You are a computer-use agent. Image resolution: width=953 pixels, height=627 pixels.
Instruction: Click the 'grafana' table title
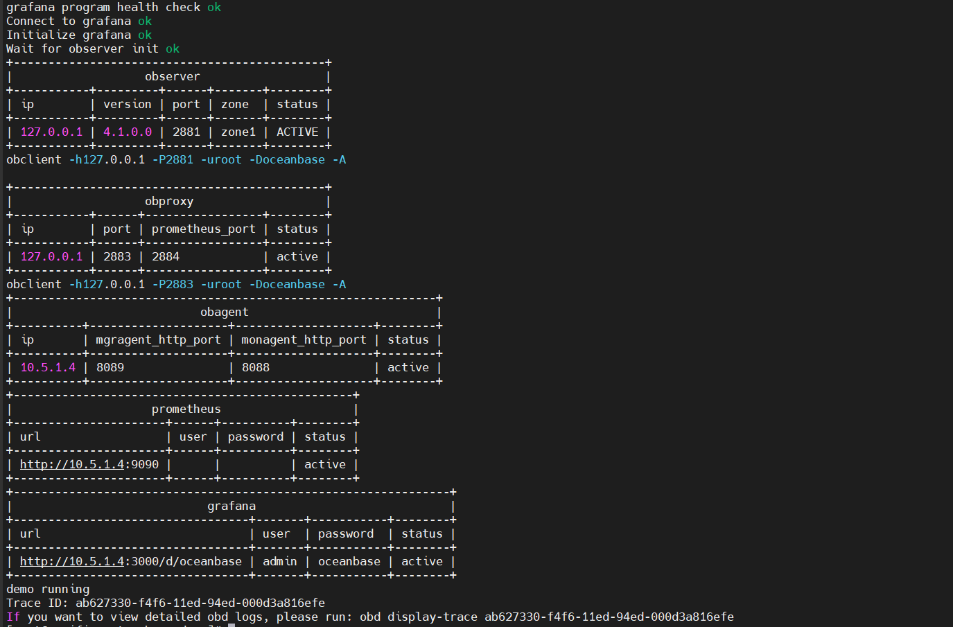[x=231, y=506]
